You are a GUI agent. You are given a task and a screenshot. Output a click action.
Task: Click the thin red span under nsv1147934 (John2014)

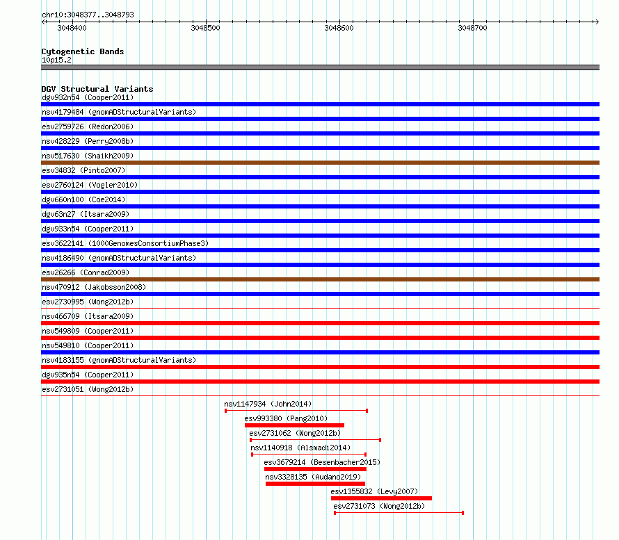(x=296, y=411)
